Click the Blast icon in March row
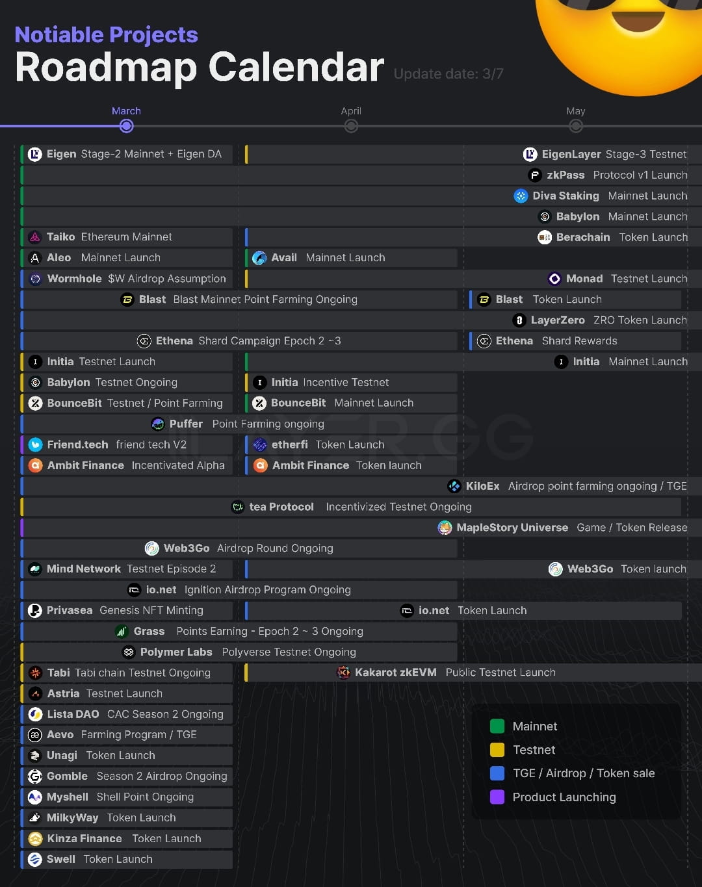 point(127,299)
